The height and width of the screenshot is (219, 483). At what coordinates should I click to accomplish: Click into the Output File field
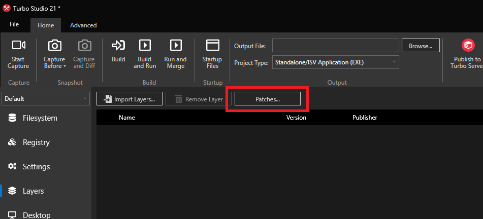point(335,46)
